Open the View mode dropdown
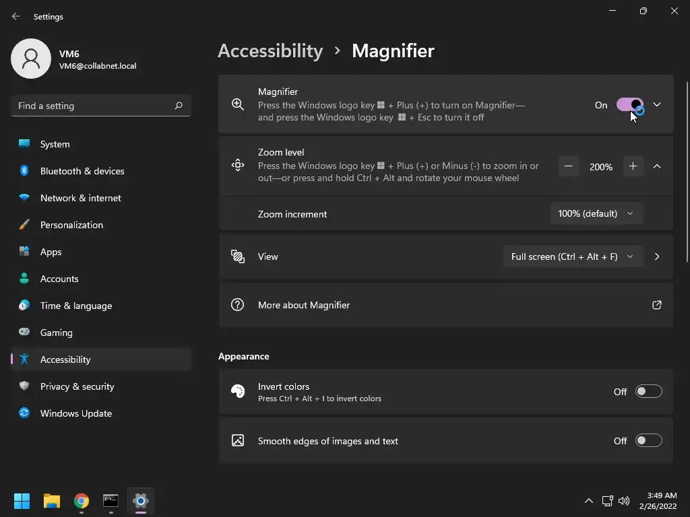 pos(572,256)
